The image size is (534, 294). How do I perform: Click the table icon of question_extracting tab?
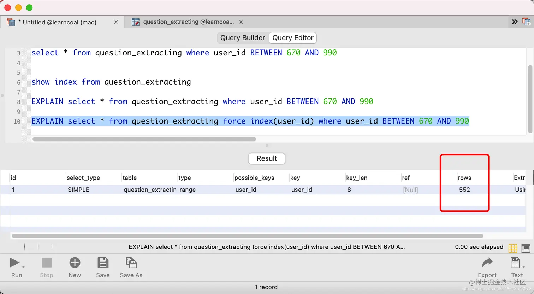coord(136,22)
